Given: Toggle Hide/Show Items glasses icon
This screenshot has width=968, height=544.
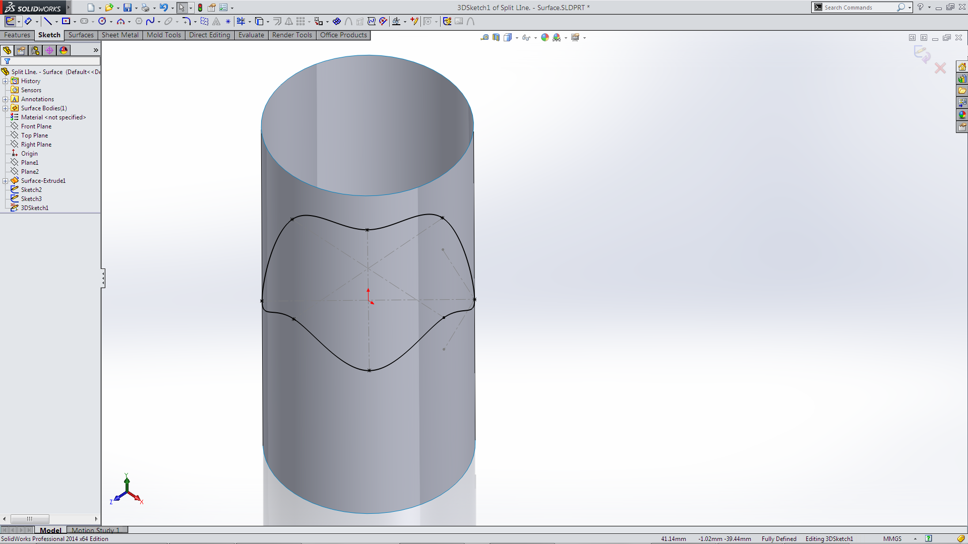Looking at the screenshot, I should 526,37.
